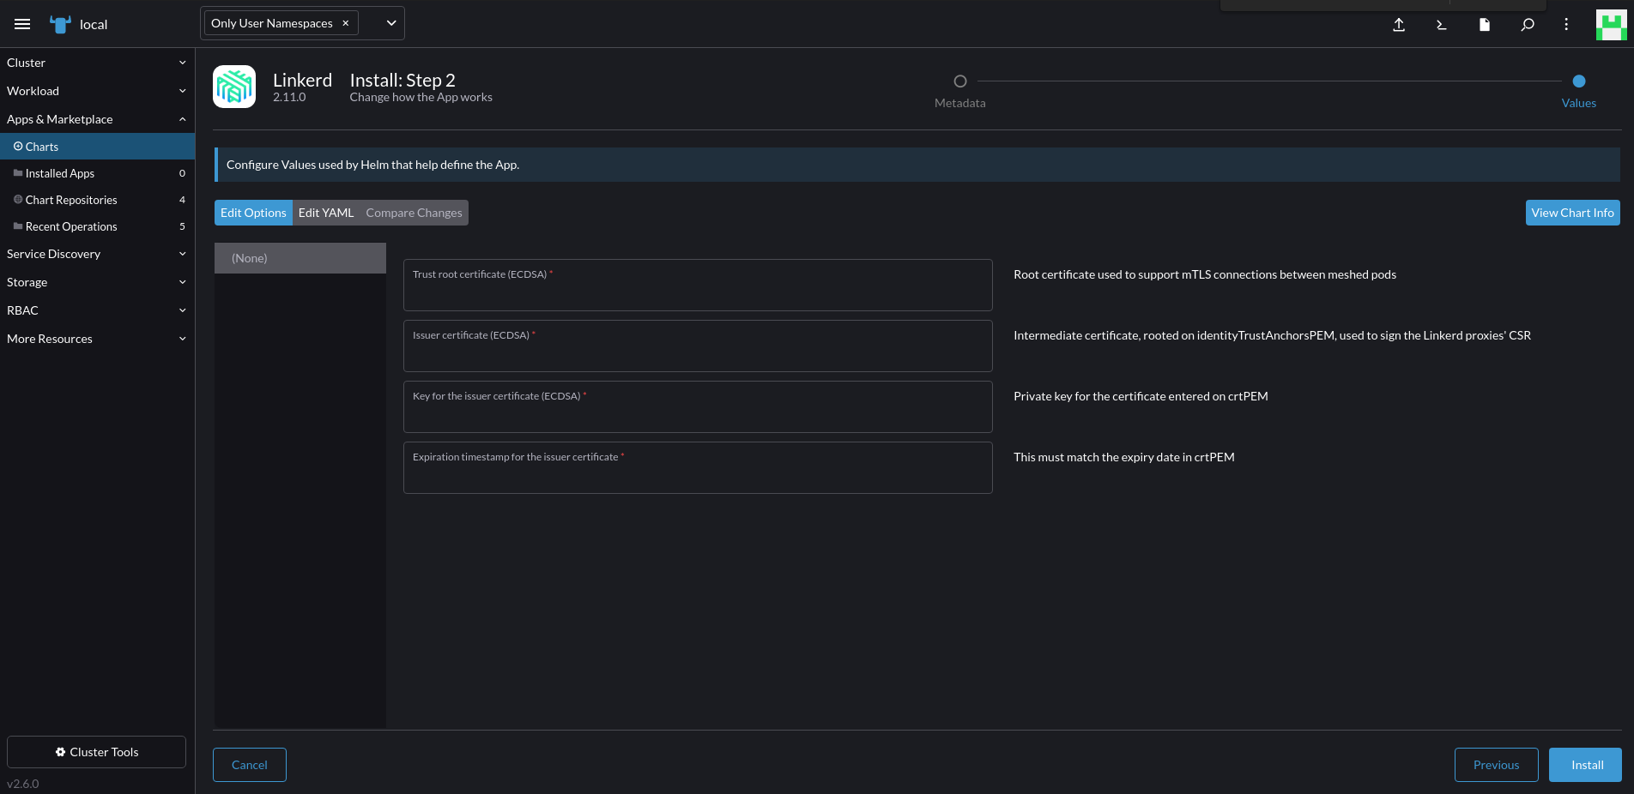Expand the Storage sidebar section
The height and width of the screenshot is (794, 1634).
point(96,282)
